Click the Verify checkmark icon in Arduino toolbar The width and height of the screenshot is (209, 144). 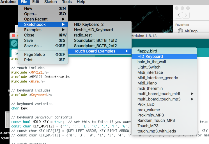[14, 43]
